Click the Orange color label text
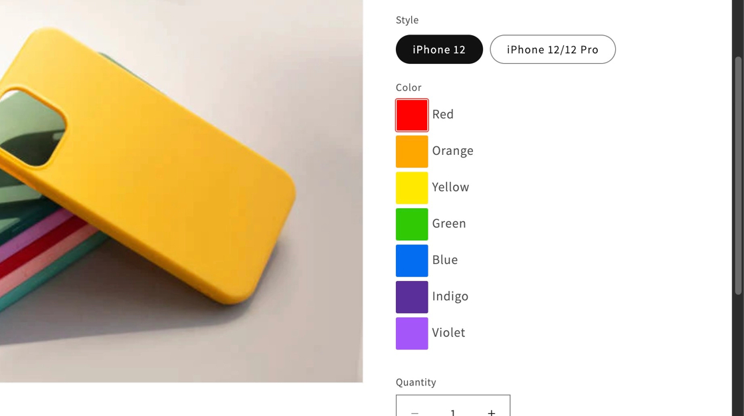 (x=452, y=151)
